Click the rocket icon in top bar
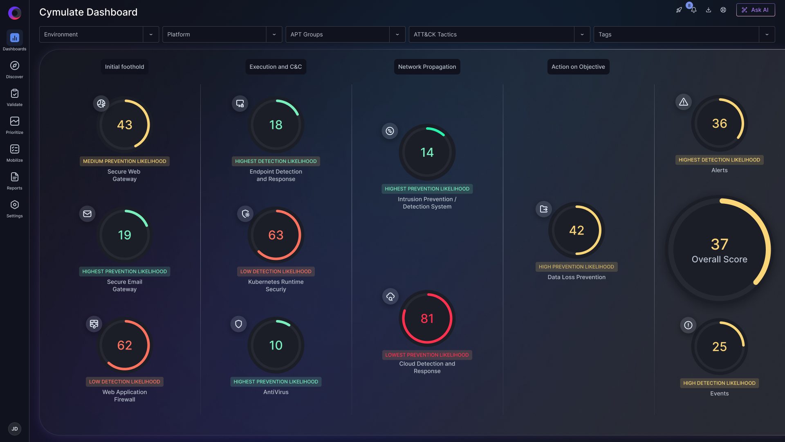Viewport: 785px width, 442px height. (x=679, y=10)
